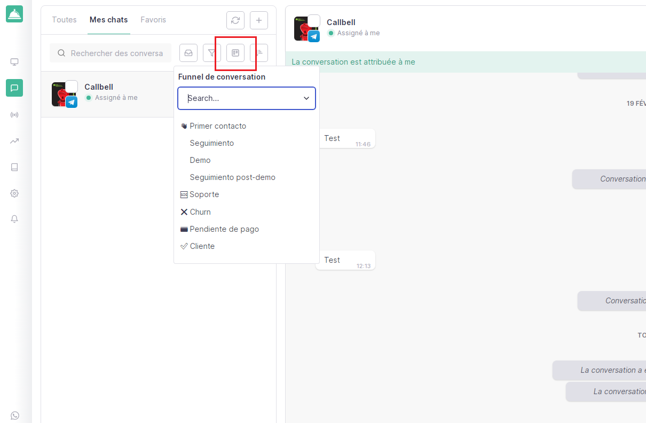646x423 pixels.
Task: Open the notifications bell sidebar icon
Action: [x=14, y=219]
